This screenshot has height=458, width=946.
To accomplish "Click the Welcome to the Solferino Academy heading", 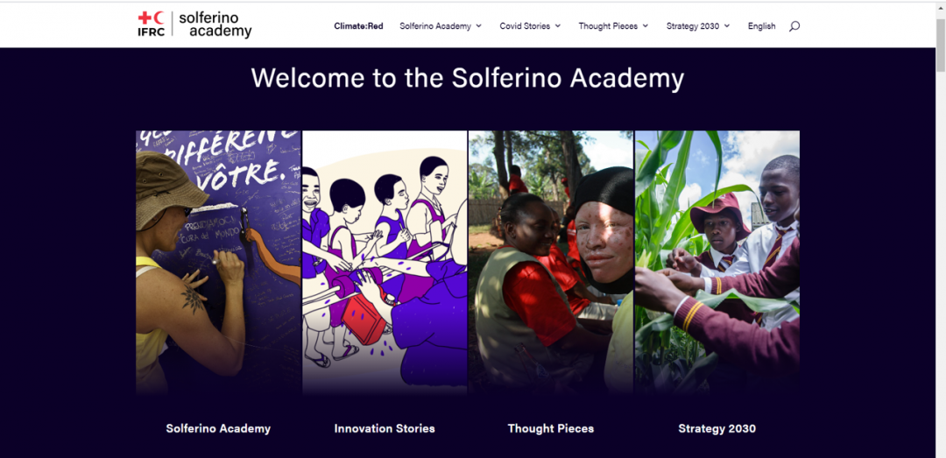I will [468, 78].
